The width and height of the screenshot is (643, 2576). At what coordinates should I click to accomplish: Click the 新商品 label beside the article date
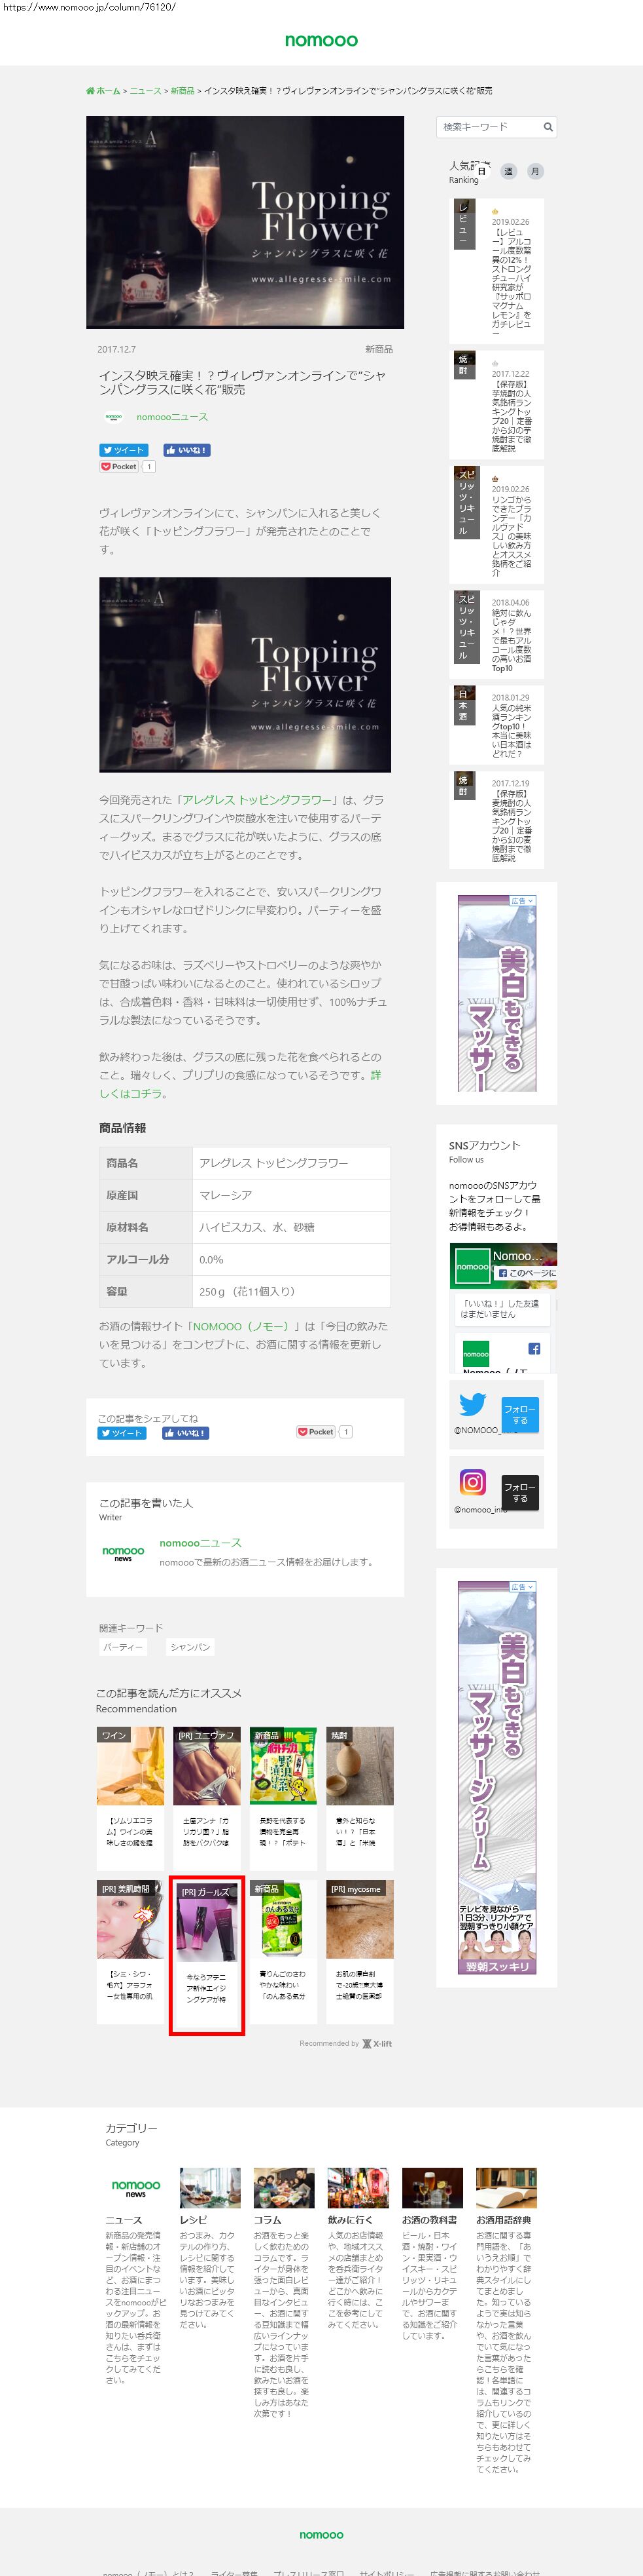[x=379, y=349]
